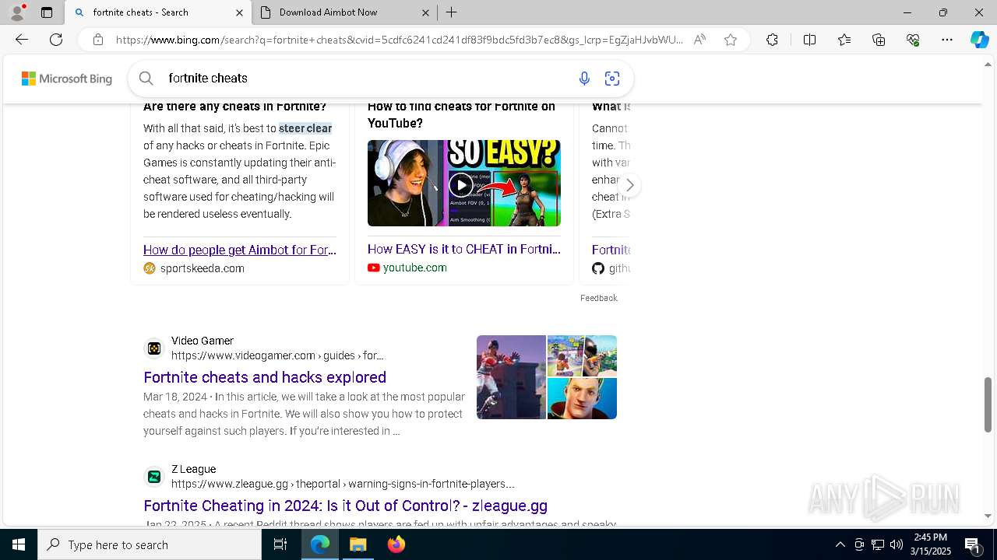Open a new browser tab
Viewport: 997px width, 560px height.
click(x=452, y=12)
